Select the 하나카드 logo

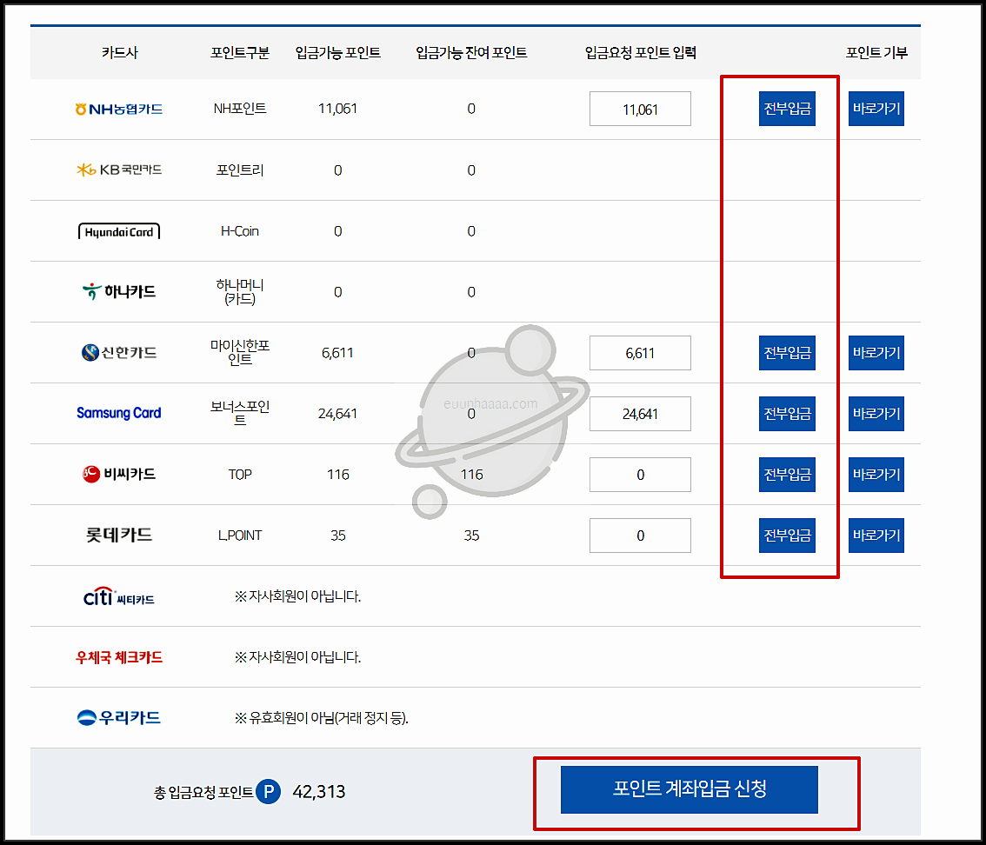coord(118,291)
